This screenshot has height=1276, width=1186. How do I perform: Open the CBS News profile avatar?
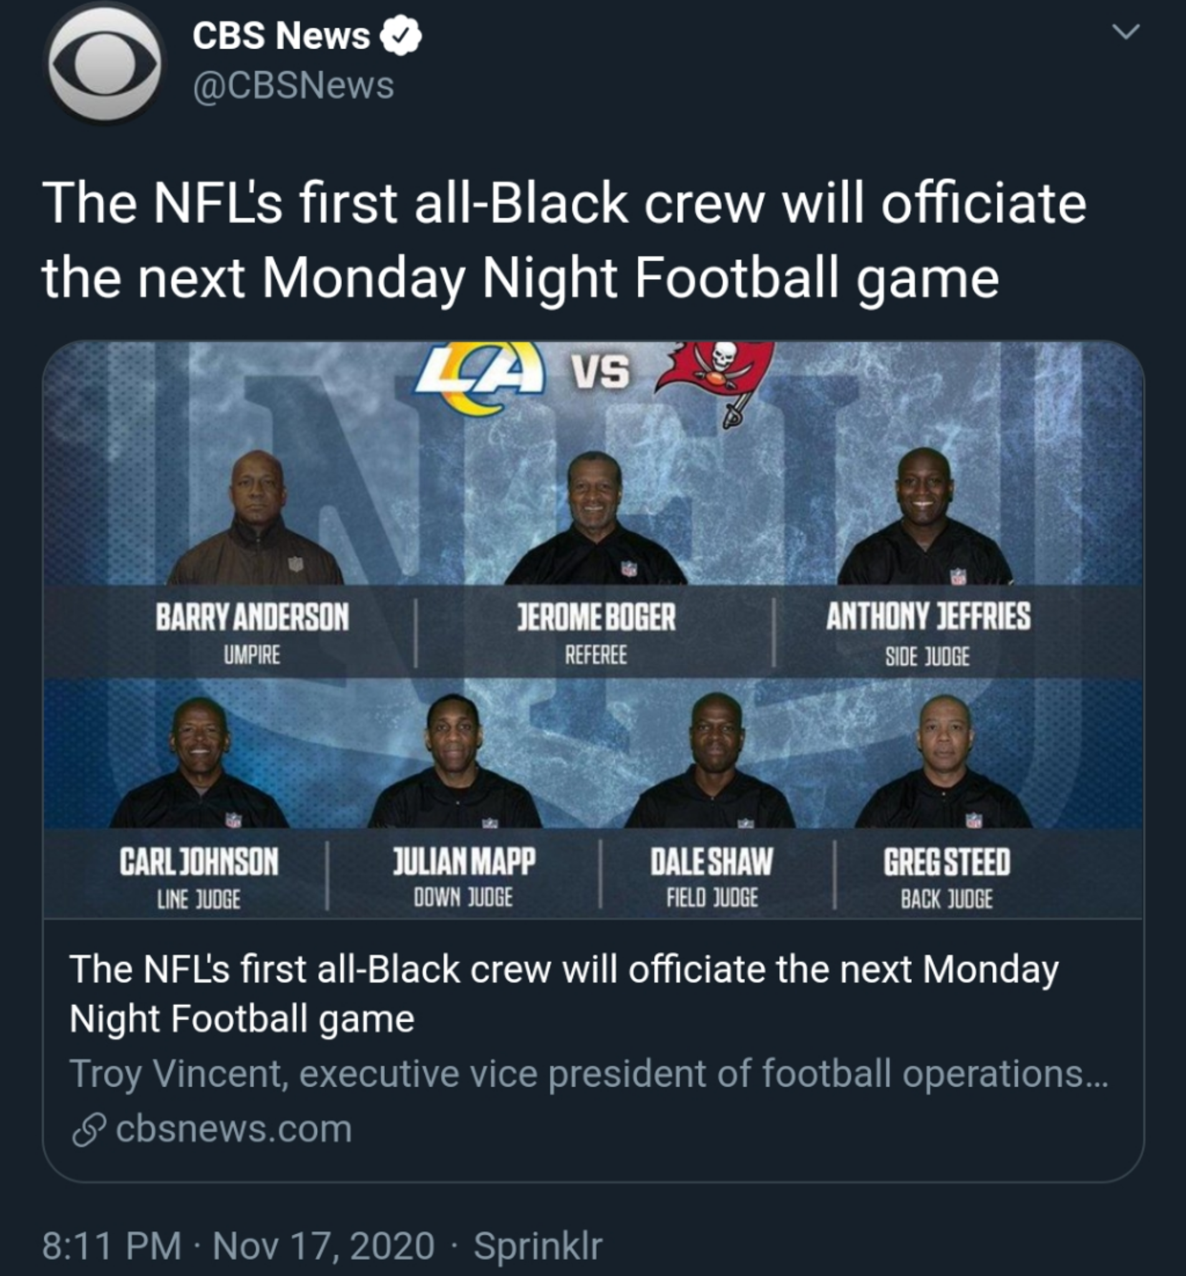coord(106,62)
